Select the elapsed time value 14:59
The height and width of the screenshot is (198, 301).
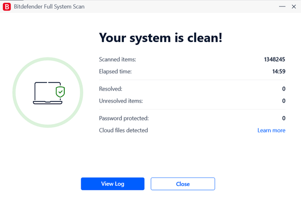point(279,71)
